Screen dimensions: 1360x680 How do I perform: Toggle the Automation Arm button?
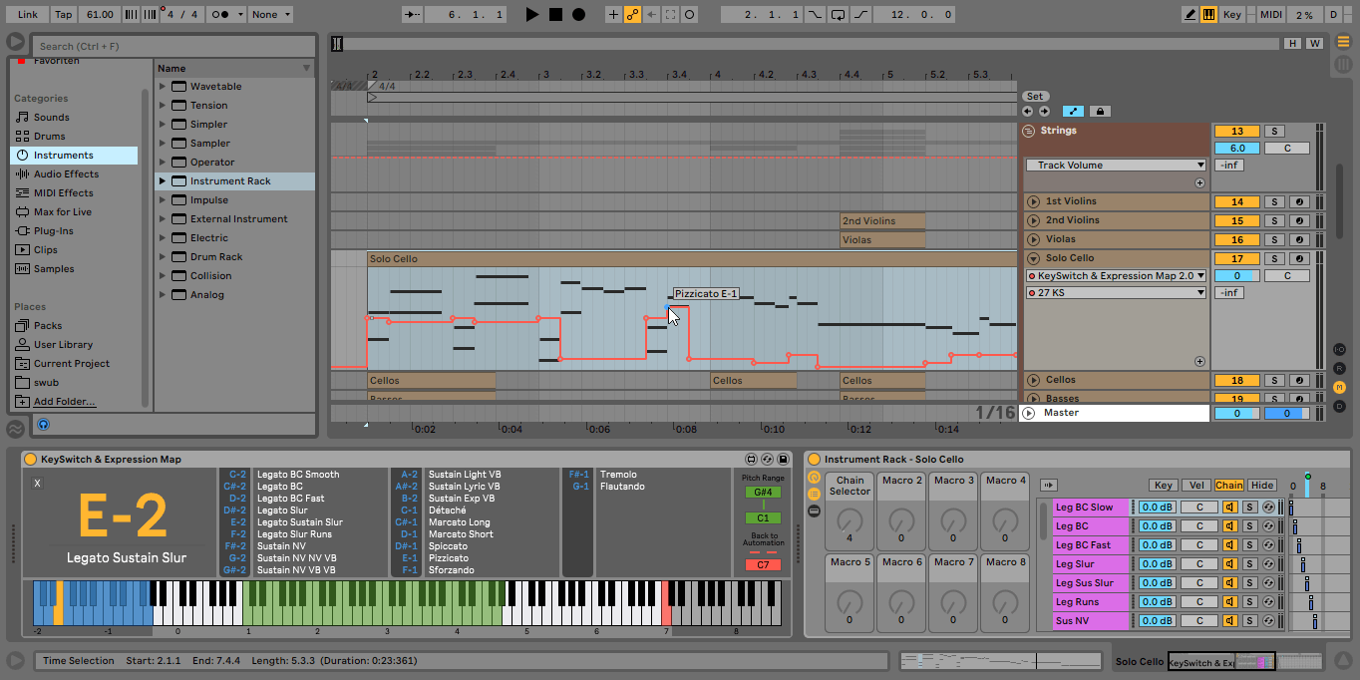pyautogui.click(x=632, y=15)
